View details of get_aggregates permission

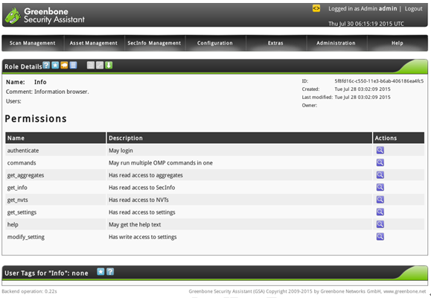380,175
